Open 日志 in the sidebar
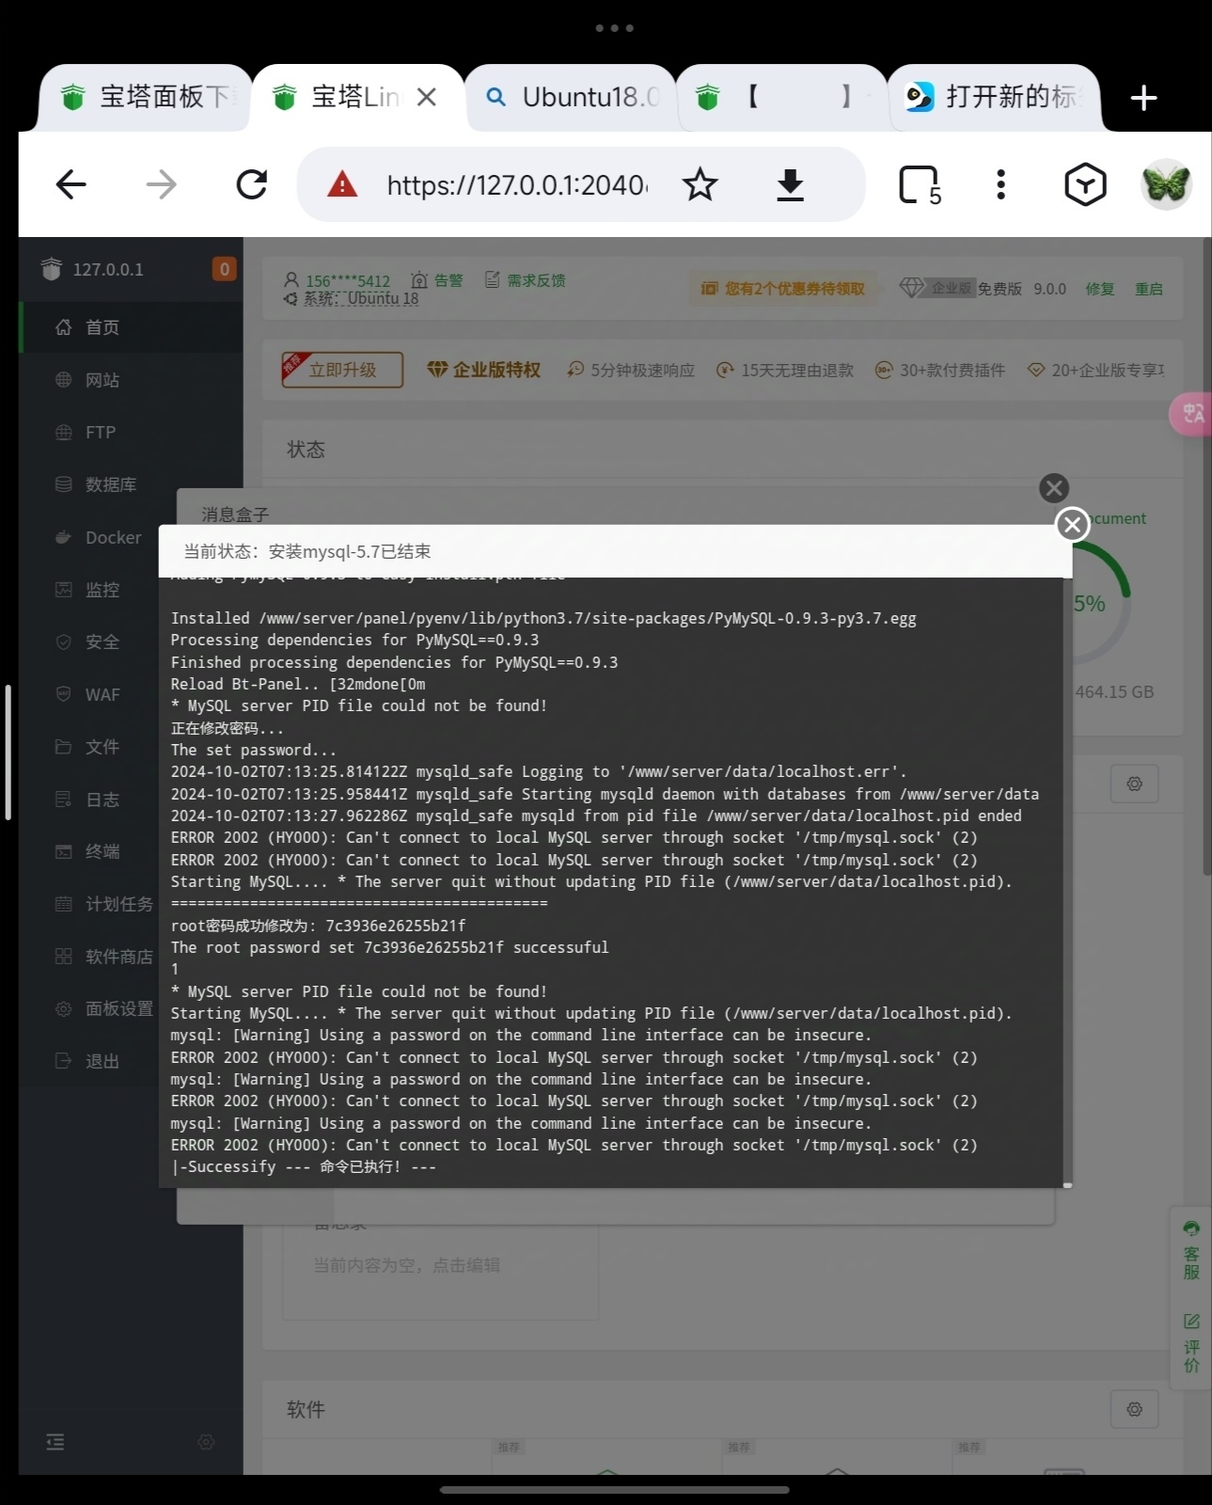 [102, 800]
